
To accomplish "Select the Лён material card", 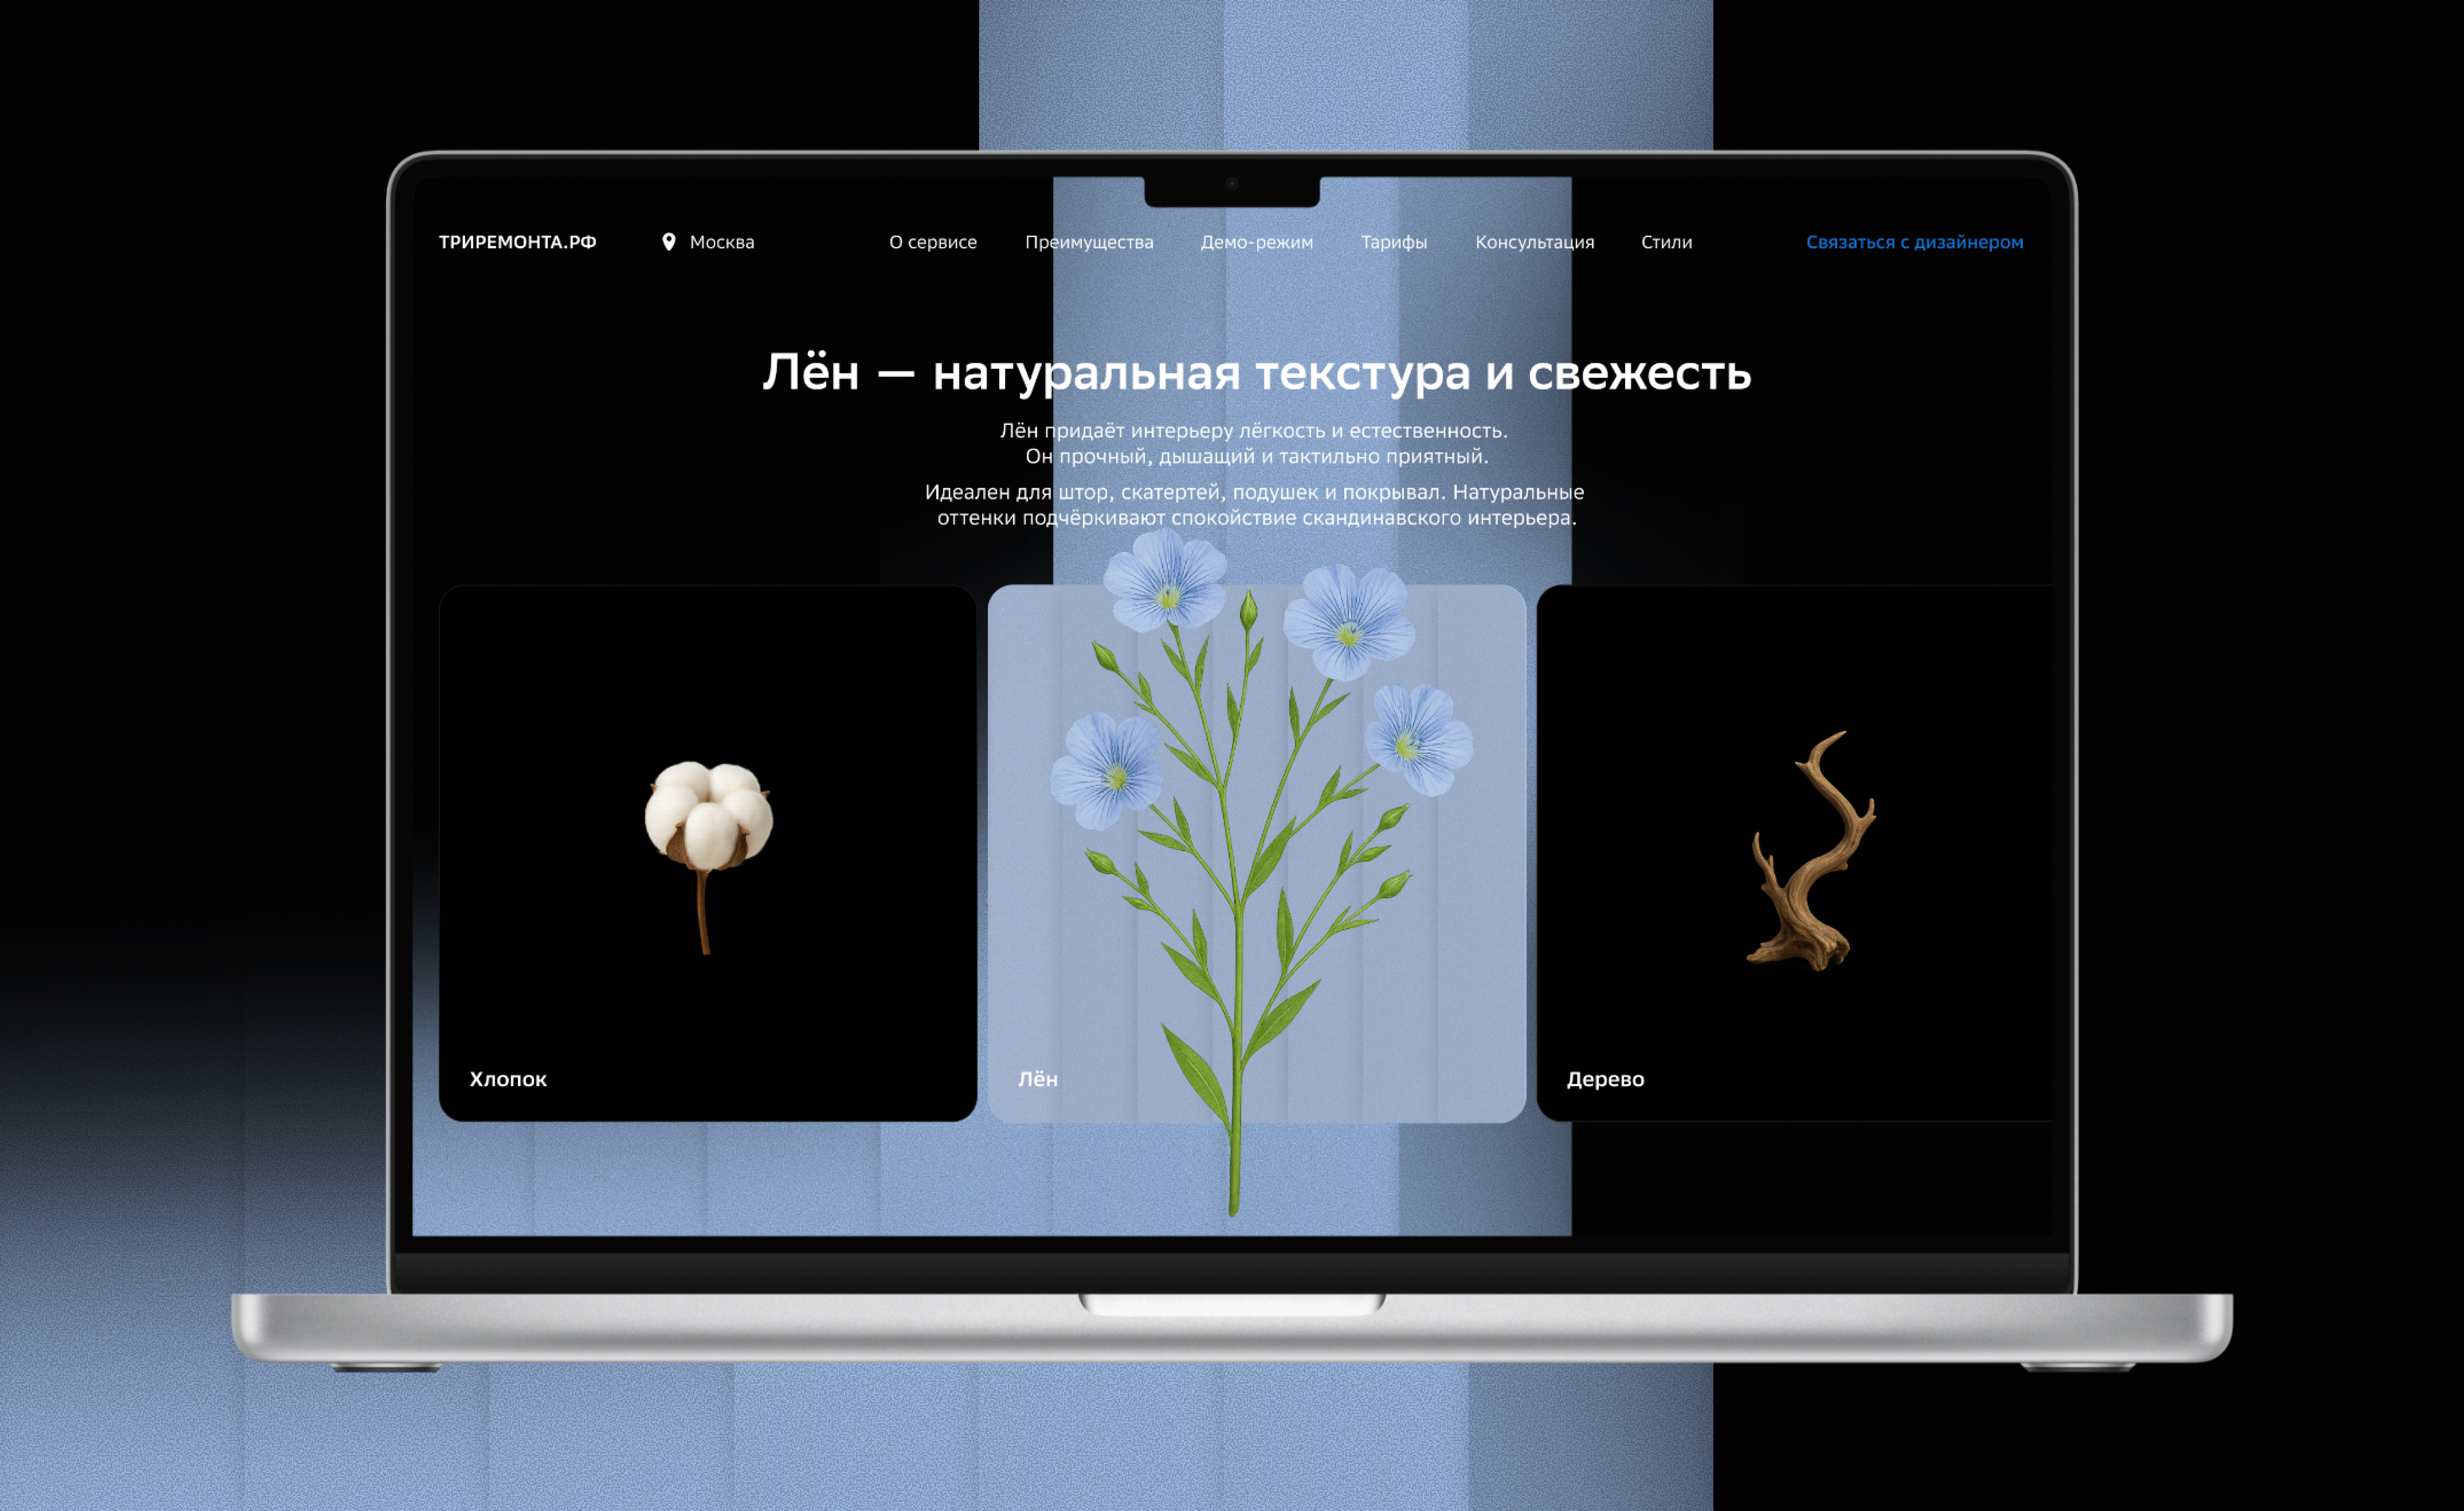I will (x=1257, y=853).
